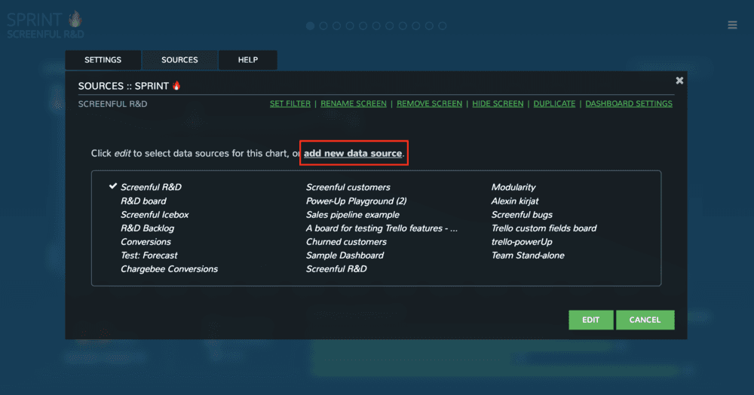Select the Test: Forecast source

click(x=149, y=256)
